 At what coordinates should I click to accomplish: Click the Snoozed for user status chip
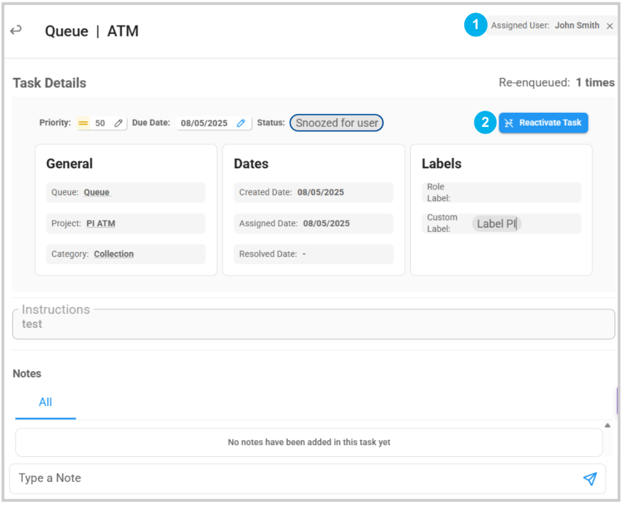[x=337, y=123]
